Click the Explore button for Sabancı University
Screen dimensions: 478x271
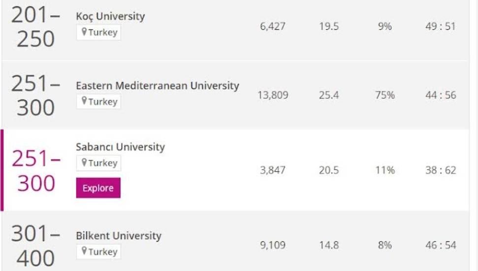[x=98, y=188]
